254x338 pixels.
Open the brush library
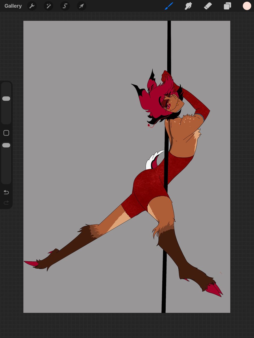(169, 6)
